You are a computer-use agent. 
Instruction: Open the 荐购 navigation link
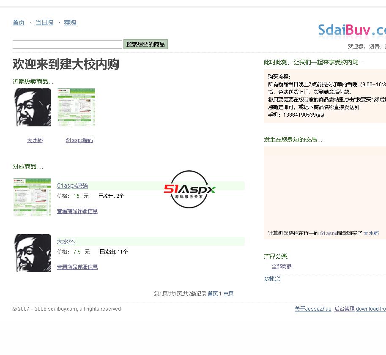pos(70,23)
